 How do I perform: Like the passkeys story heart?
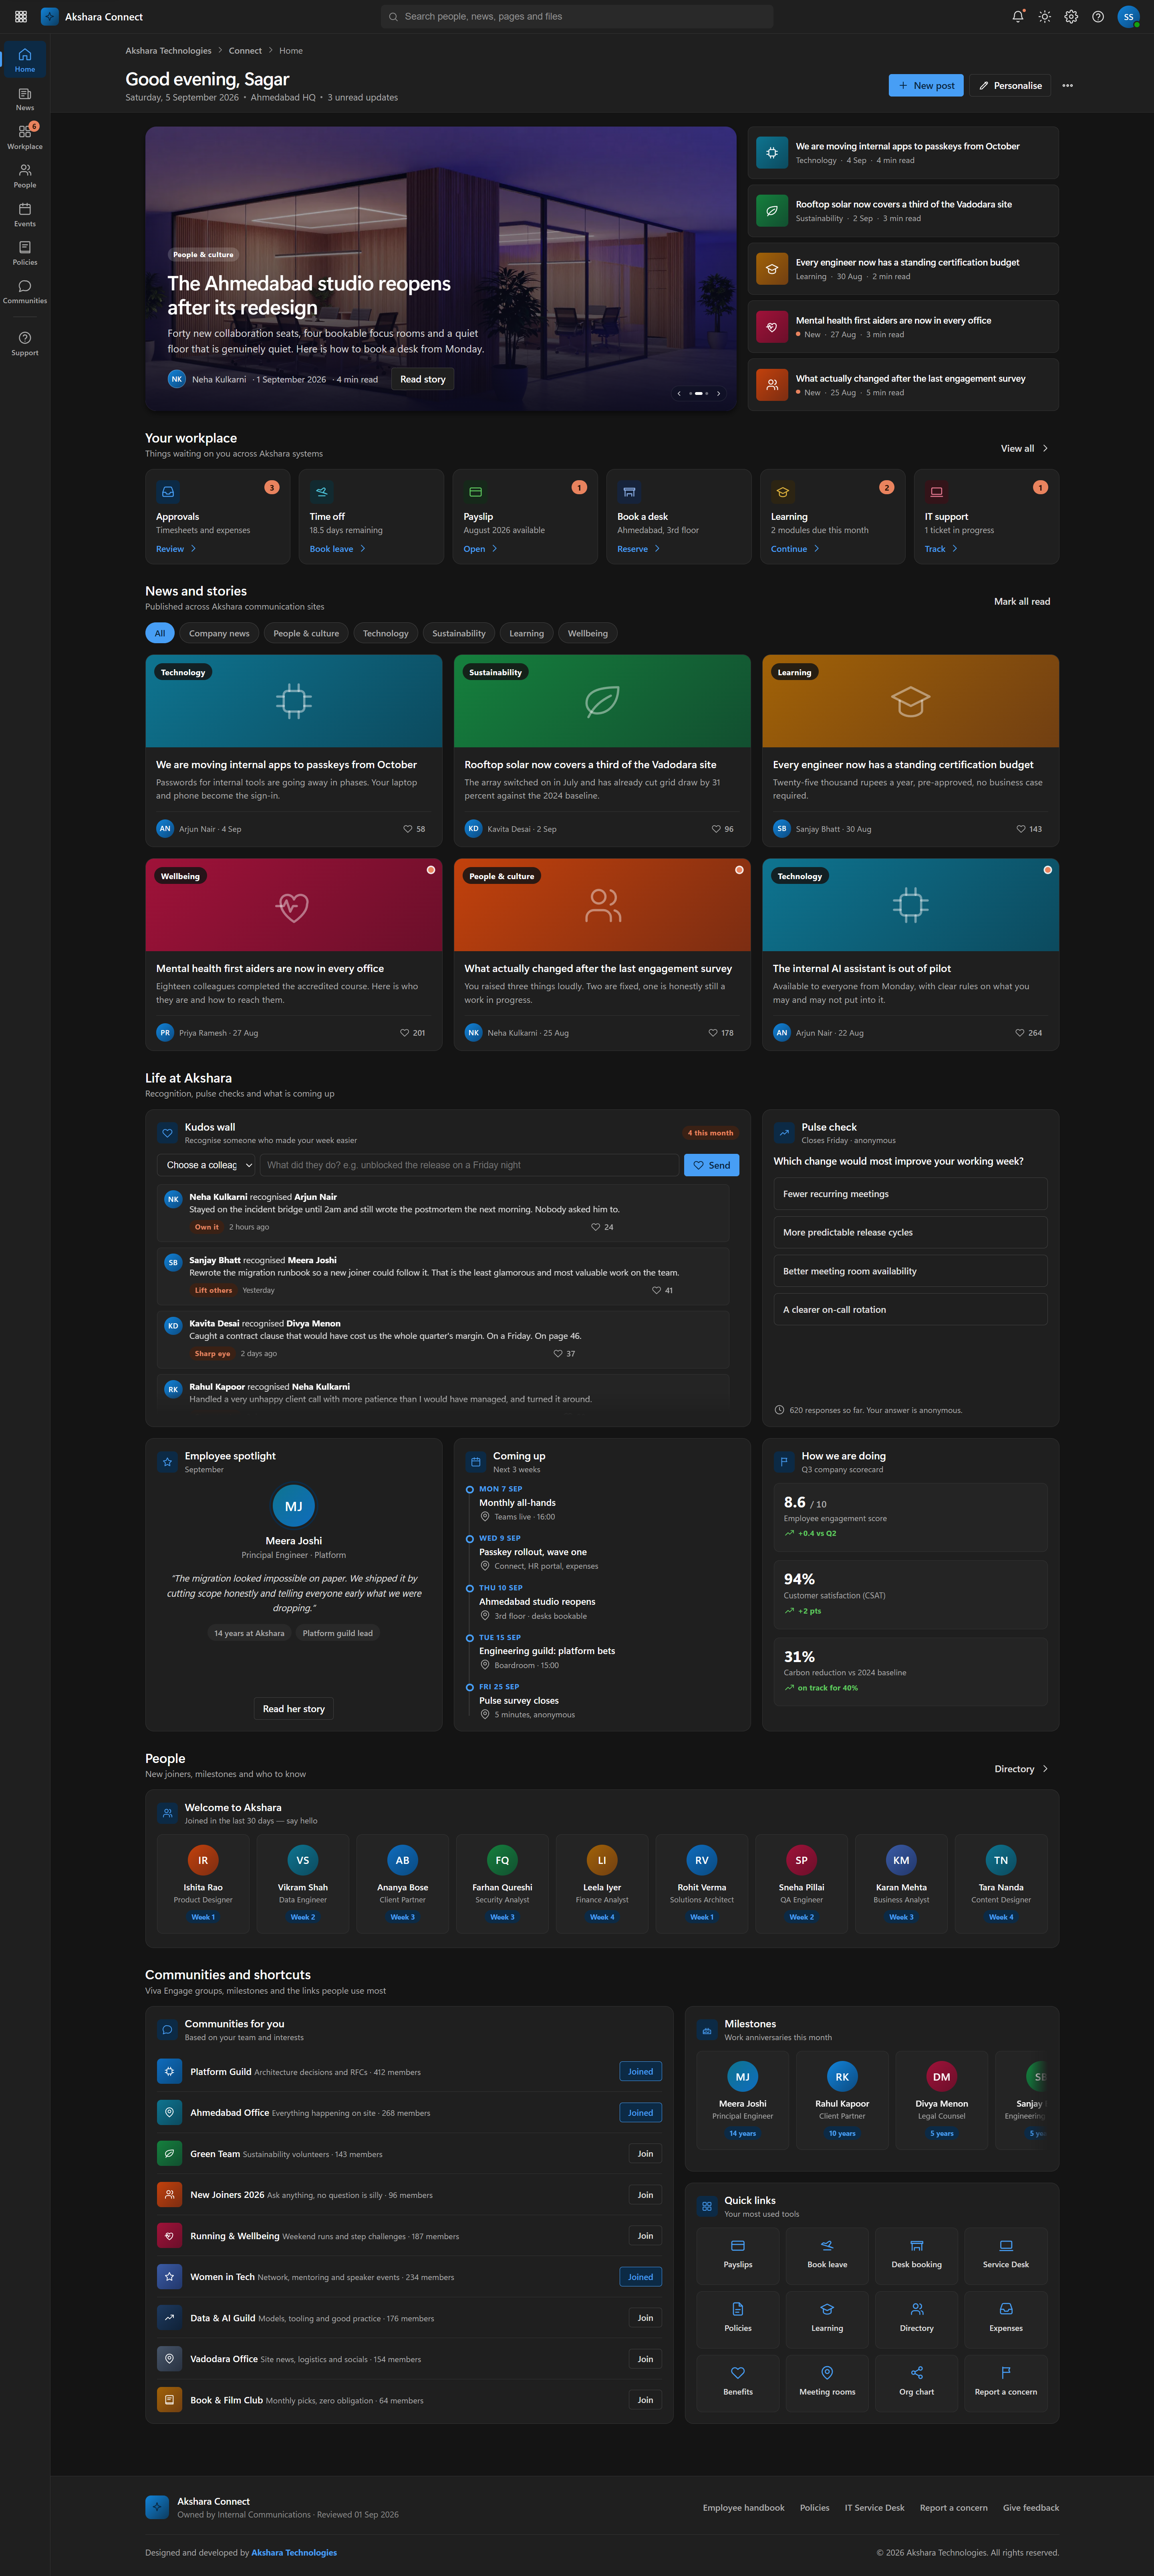[414, 829]
